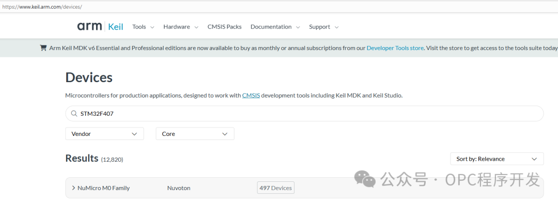Open the Tools menu
The image size is (558, 202).
pos(143,27)
